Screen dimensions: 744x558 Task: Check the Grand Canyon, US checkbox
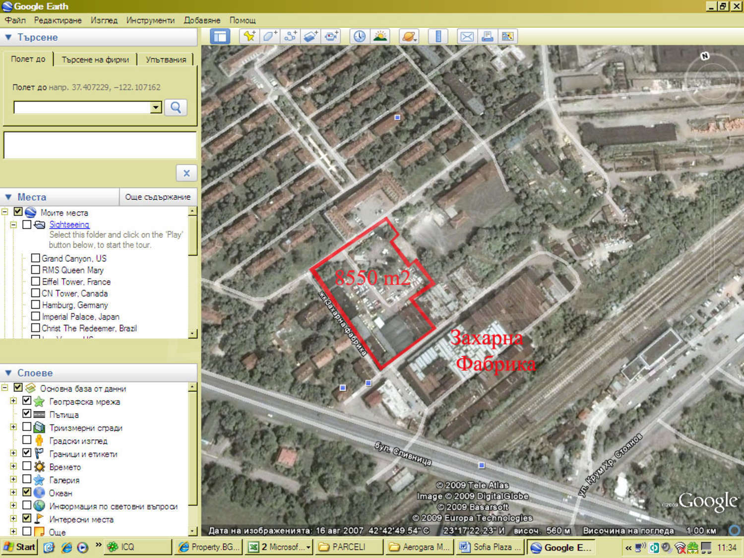coord(36,258)
